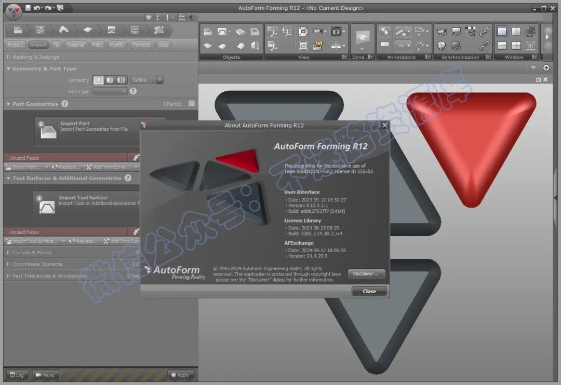This screenshot has height=385, width=561.
Task: Open the AutoForm application menu logo button
Action: (x=14, y=11)
